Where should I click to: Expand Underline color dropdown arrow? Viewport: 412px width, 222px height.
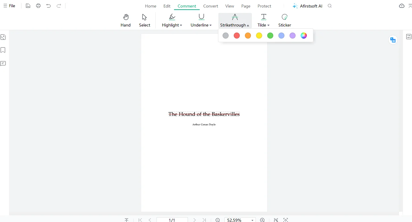pyautogui.click(x=211, y=25)
